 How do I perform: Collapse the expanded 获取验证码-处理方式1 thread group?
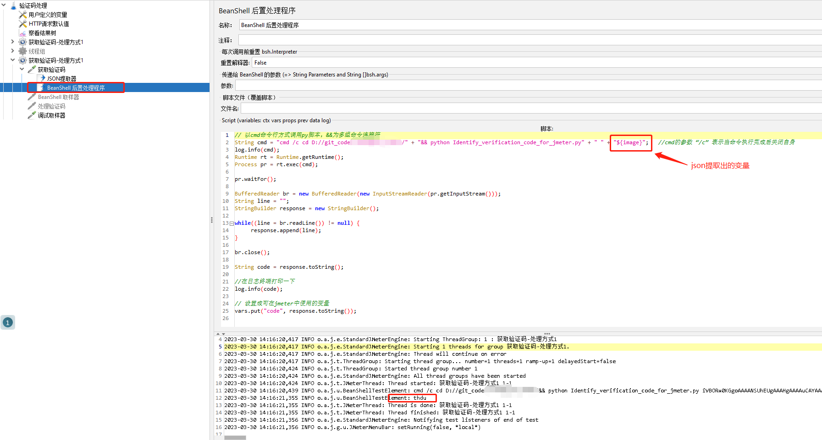pos(13,60)
